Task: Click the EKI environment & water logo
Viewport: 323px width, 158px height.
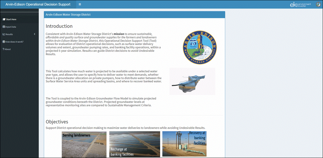Action: [303, 5]
